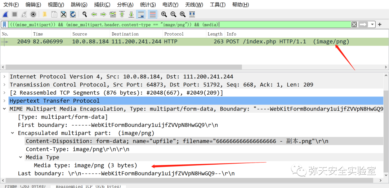The width and height of the screenshot is (389, 188).
Task: Open a capture file with folder icon
Action: (x=45, y=14)
